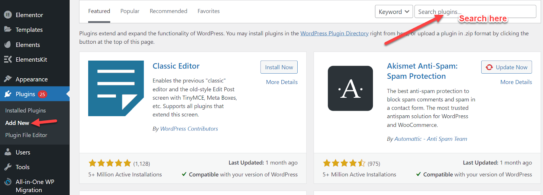Click the Akismet active installations text
543x195 pixels.
click(359, 174)
